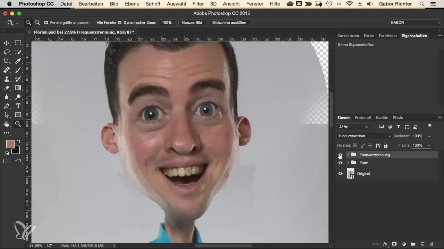Expand the Frequenztrennung group
The width and height of the screenshot is (444, 249).
pyautogui.click(x=348, y=155)
